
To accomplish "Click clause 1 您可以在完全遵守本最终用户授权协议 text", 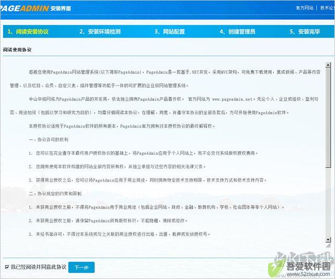I will click(143, 153).
